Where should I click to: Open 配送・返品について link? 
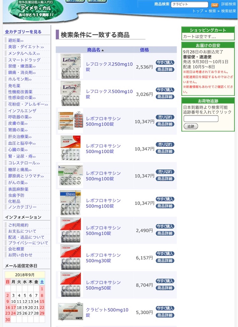click(x=26, y=237)
